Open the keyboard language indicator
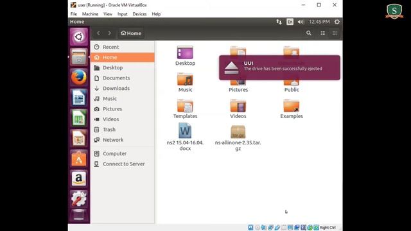 coord(290,22)
